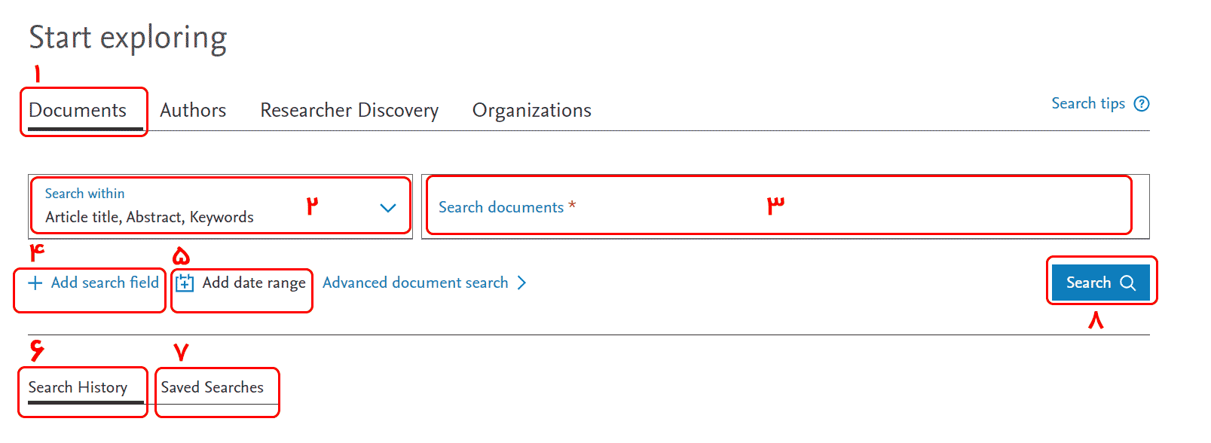
Task: Click Add search field link
Action: tap(105, 283)
